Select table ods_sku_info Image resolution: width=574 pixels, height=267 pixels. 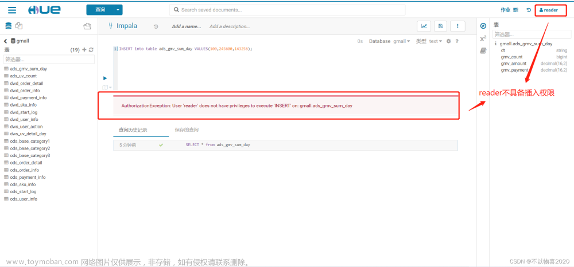click(x=23, y=184)
